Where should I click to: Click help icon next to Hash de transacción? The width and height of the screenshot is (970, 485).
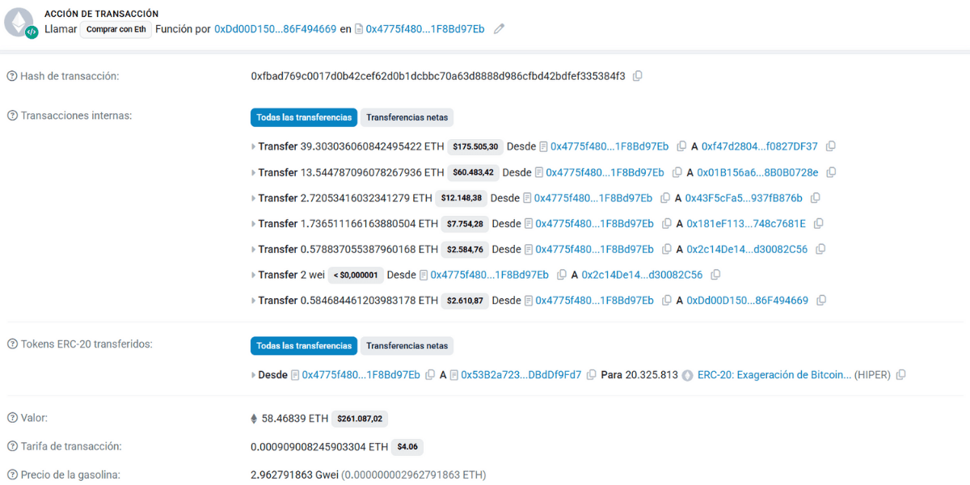tap(12, 76)
